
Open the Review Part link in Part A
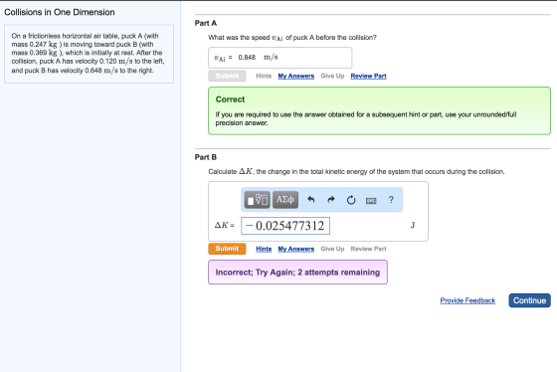pyautogui.click(x=368, y=76)
